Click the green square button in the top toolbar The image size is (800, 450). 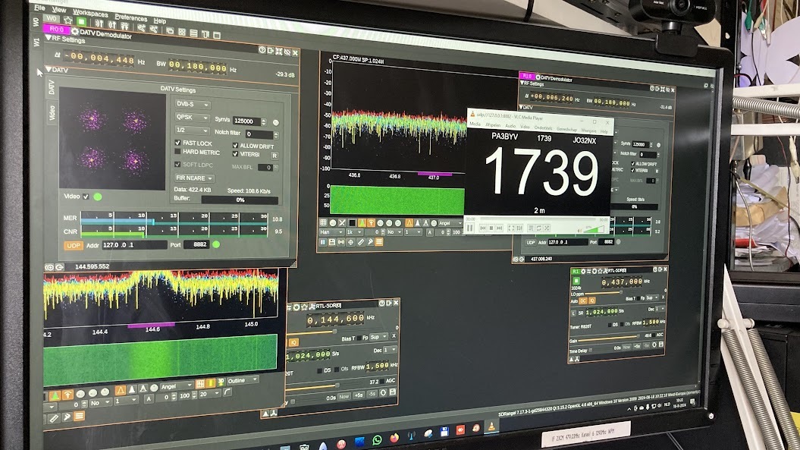(81, 21)
